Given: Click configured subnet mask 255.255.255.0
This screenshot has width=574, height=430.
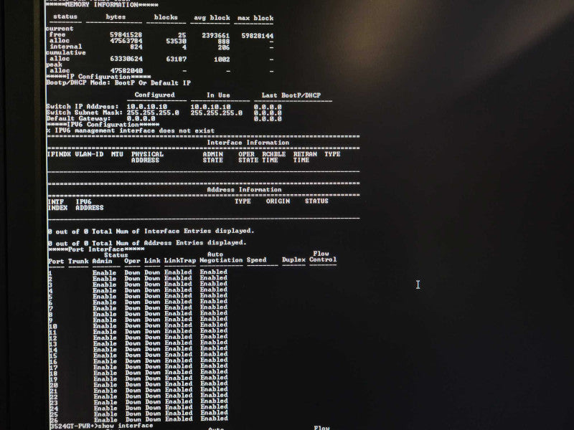Looking at the screenshot, I should (153, 113).
